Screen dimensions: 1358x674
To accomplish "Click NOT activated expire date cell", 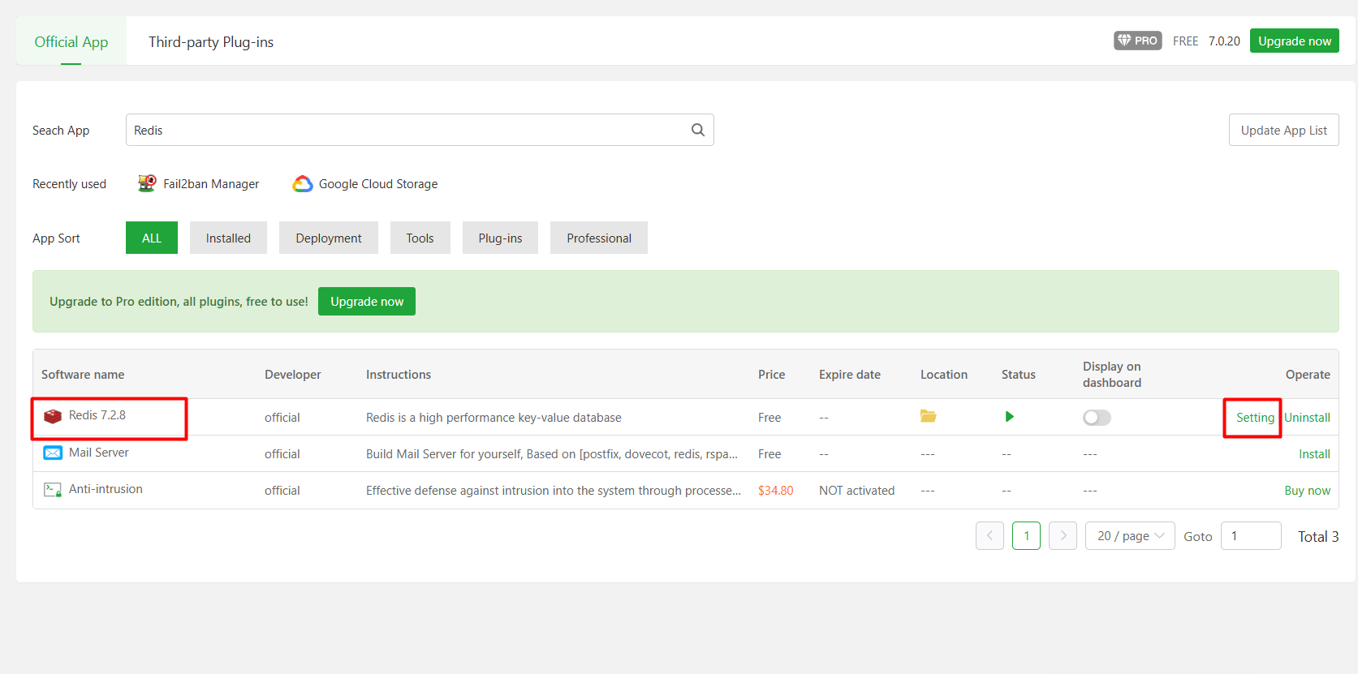I will [856, 490].
